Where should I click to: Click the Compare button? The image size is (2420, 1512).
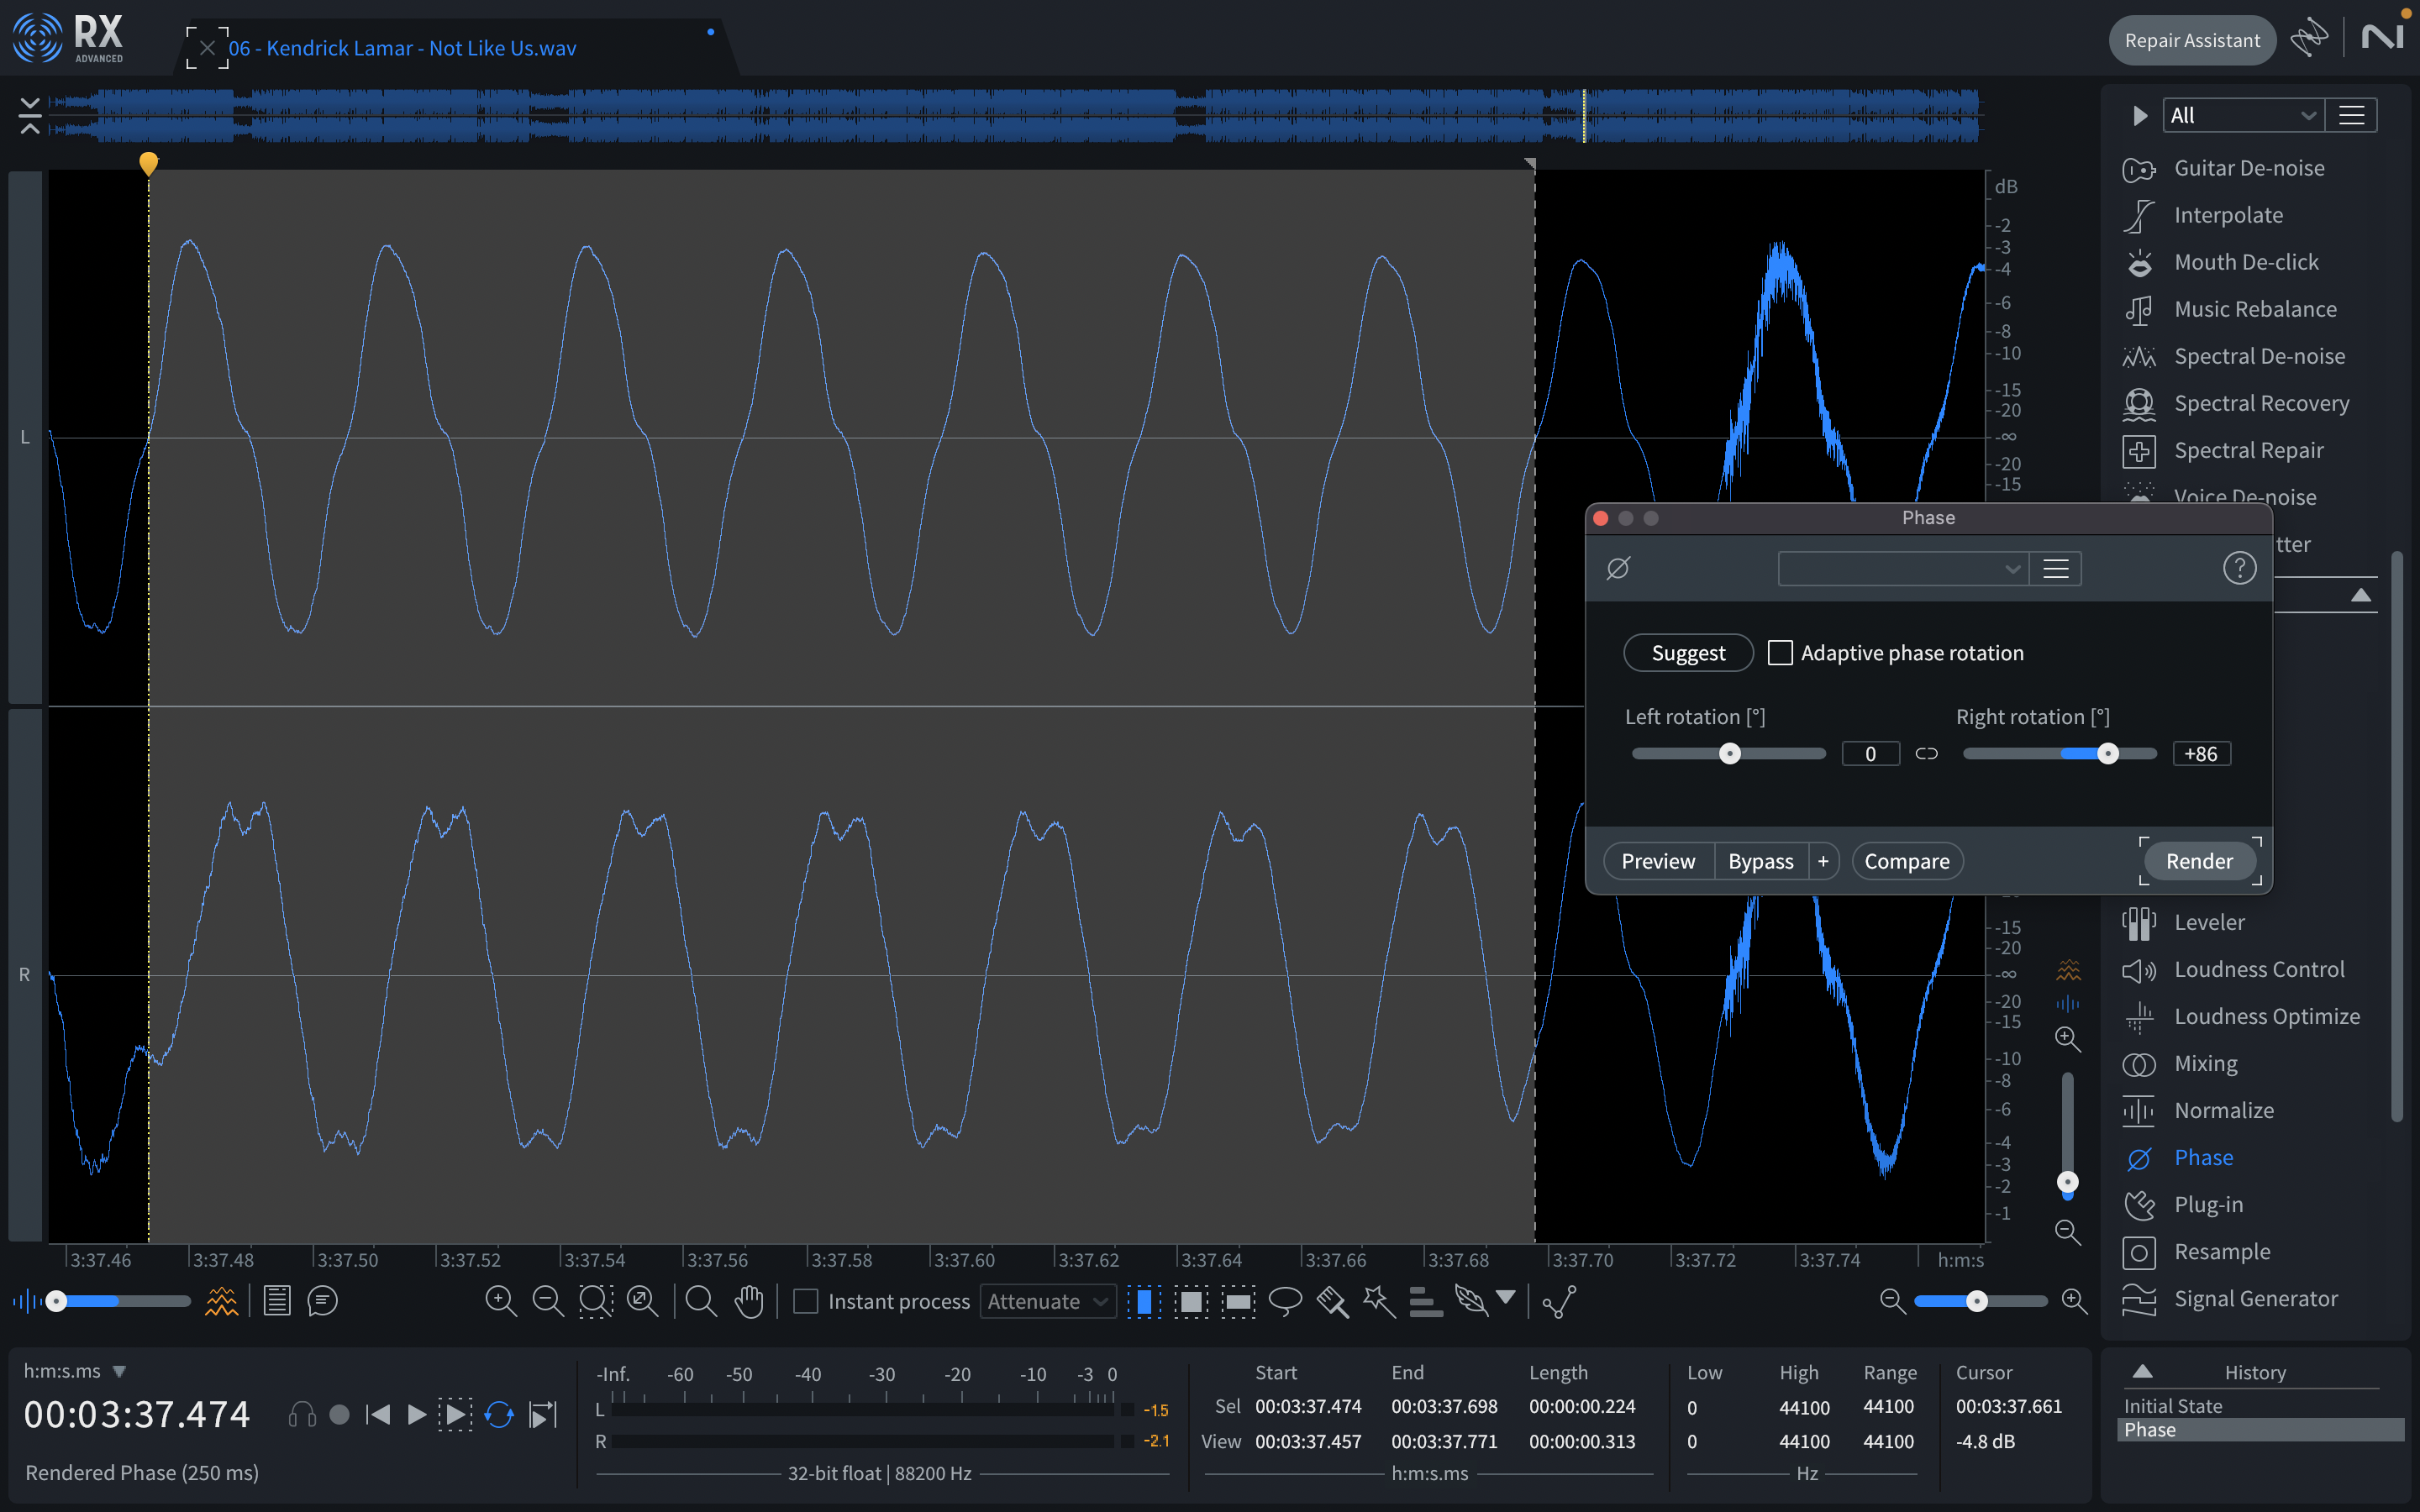pos(1906,861)
